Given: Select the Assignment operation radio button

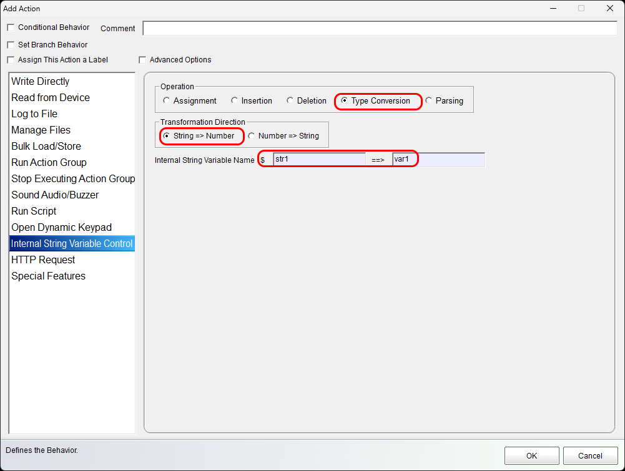Looking at the screenshot, I should (166, 100).
